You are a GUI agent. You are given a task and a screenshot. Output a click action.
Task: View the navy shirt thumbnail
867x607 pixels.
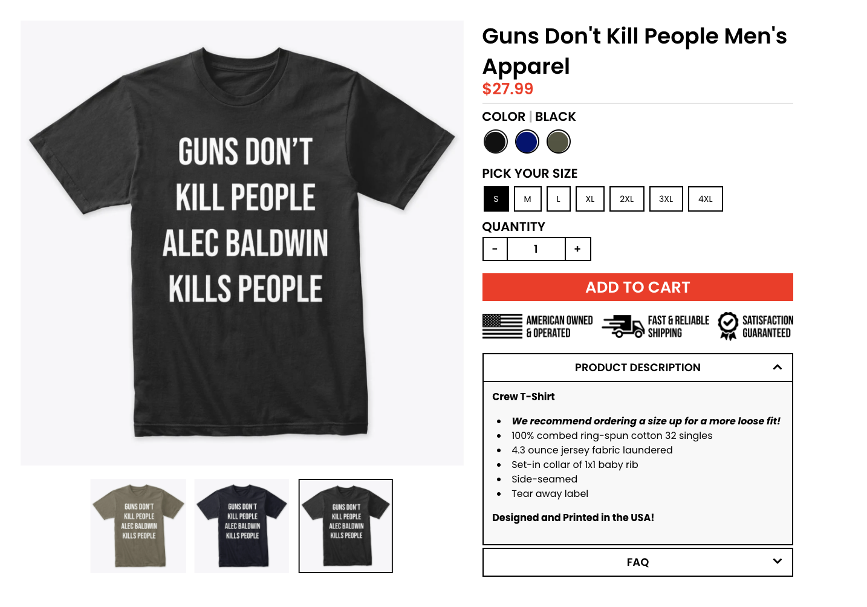[x=242, y=526]
